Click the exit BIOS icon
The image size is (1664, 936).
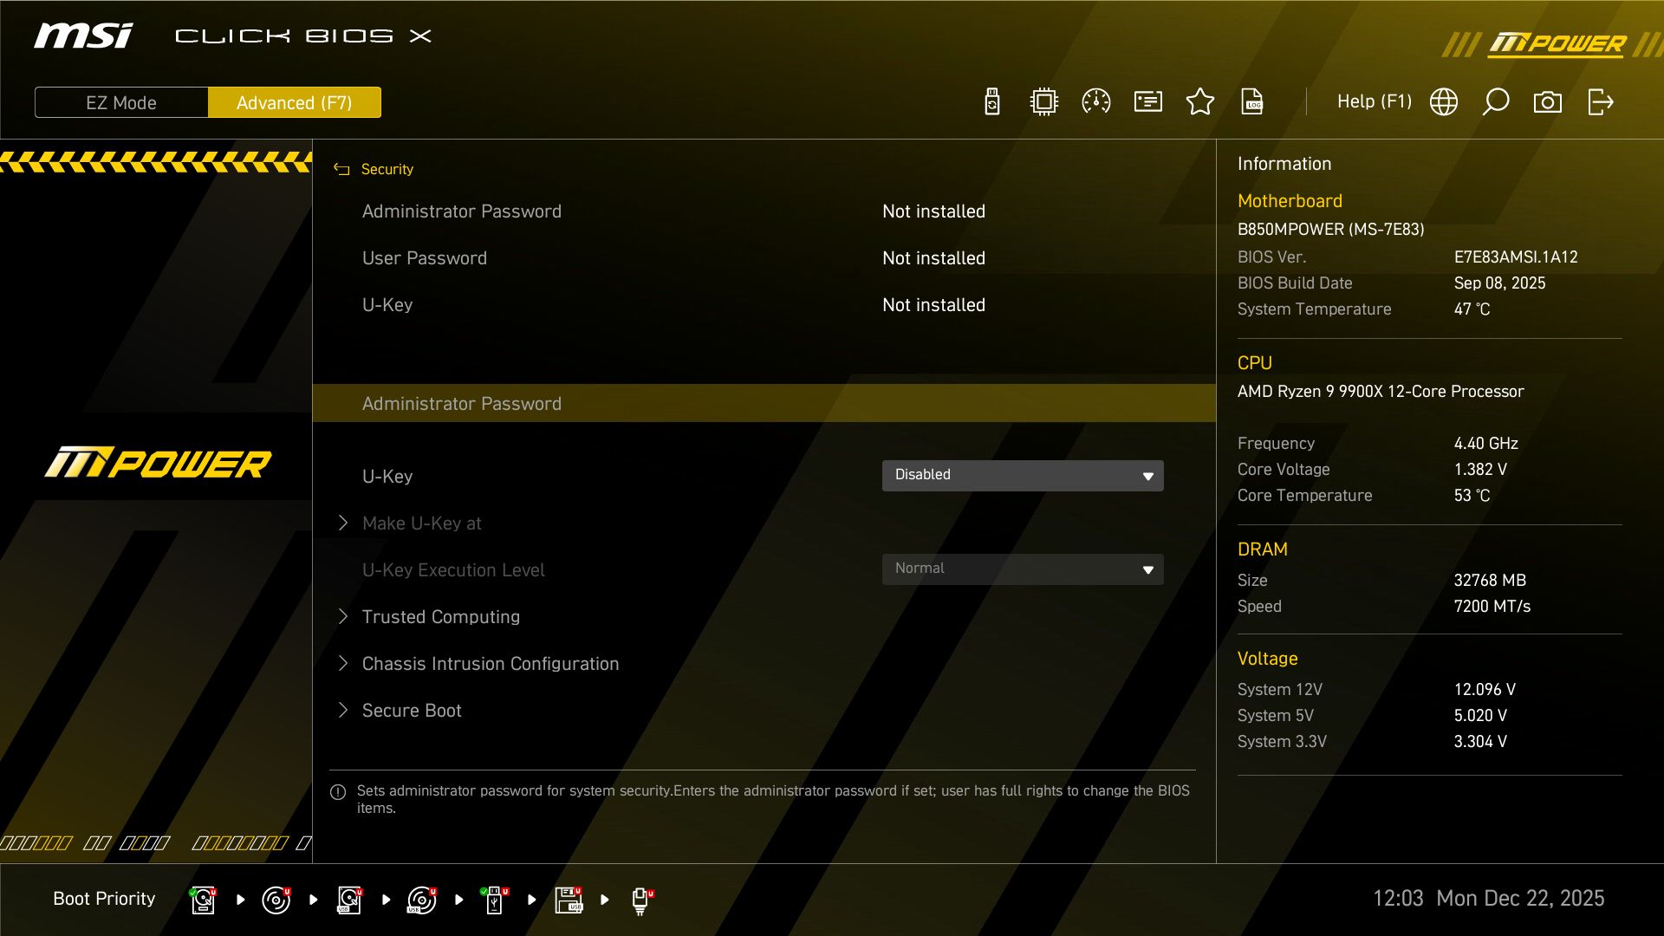(1601, 101)
